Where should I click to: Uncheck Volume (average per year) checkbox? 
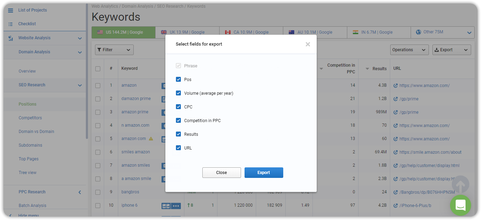[x=178, y=93]
